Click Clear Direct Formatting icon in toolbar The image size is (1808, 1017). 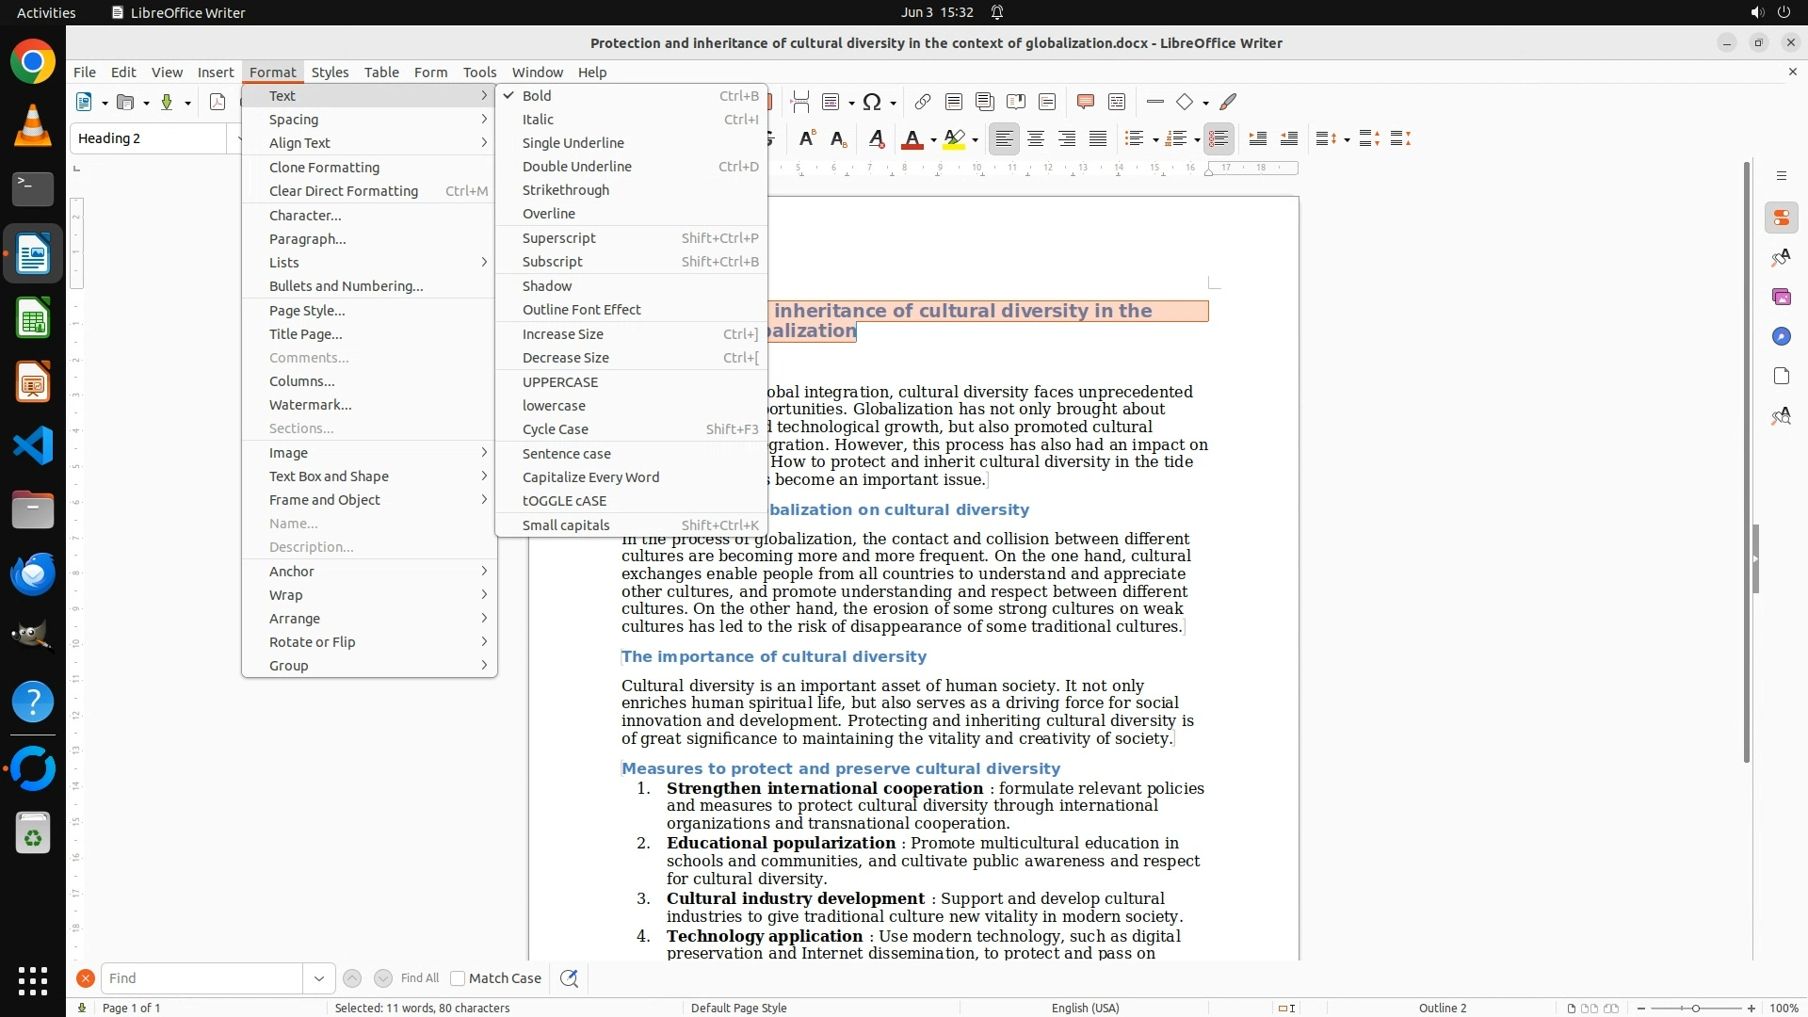pyautogui.click(x=877, y=139)
